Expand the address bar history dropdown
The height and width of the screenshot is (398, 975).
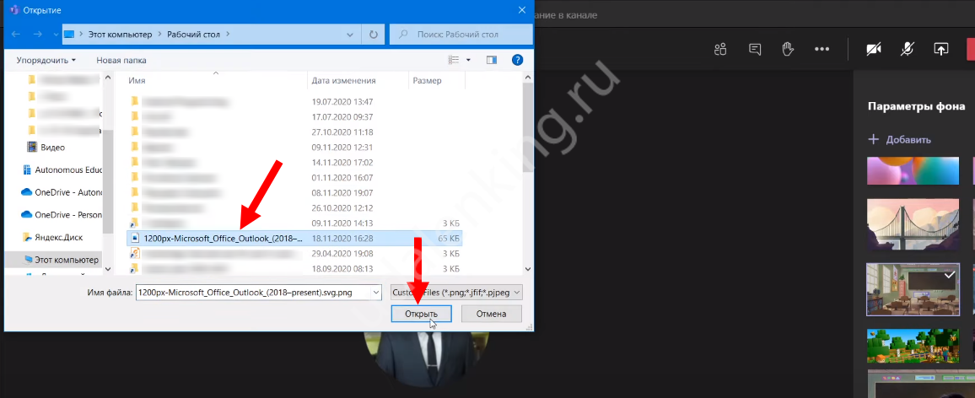[352, 35]
